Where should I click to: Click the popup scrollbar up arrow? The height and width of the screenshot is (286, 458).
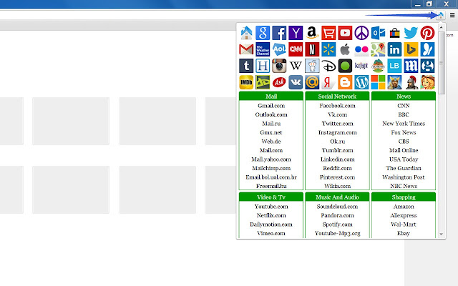click(x=441, y=27)
